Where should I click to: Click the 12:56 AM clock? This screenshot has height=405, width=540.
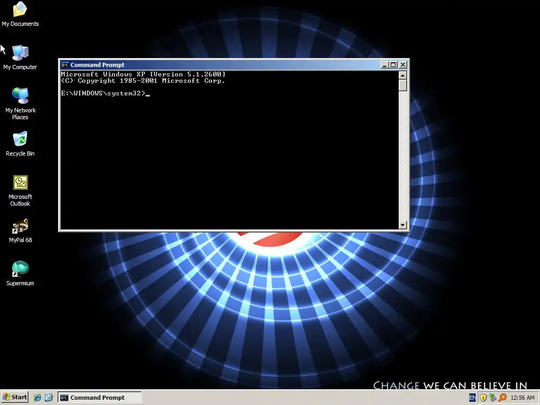(523, 398)
